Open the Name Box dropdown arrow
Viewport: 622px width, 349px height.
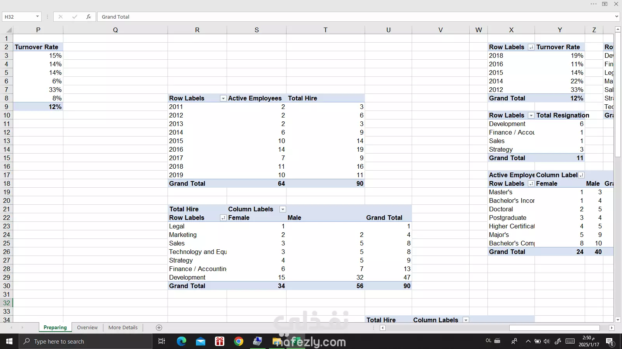point(37,17)
